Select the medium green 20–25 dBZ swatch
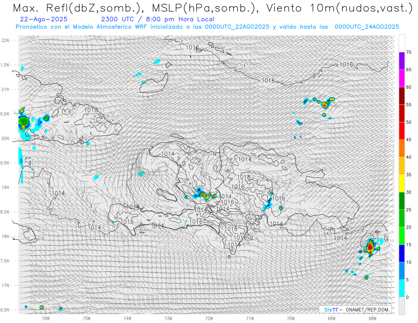Image resolution: width=418 pixels, height=323 pixels. [x=402, y=218]
